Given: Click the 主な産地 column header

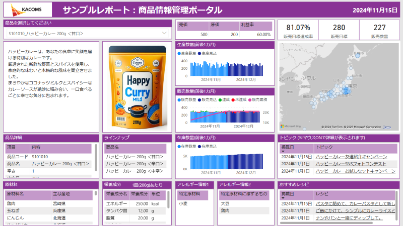Looking at the screenshot, I should [x=72, y=195].
